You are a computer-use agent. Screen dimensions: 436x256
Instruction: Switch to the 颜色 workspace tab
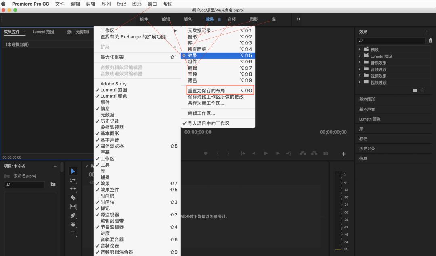(x=188, y=19)
